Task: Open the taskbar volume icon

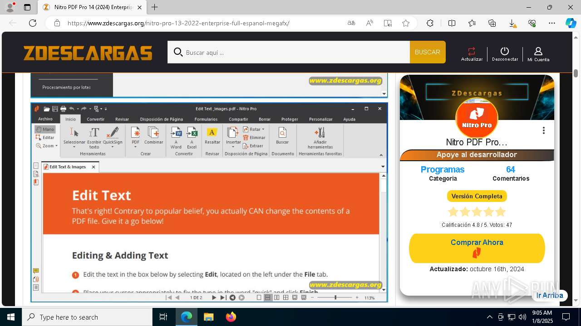Action: [x=522, y=317]
